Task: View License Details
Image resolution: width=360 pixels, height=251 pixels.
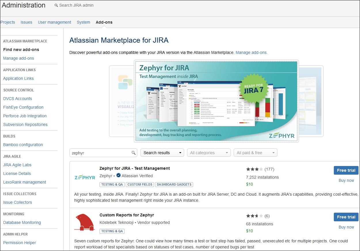Action: (x=17, y=173)
